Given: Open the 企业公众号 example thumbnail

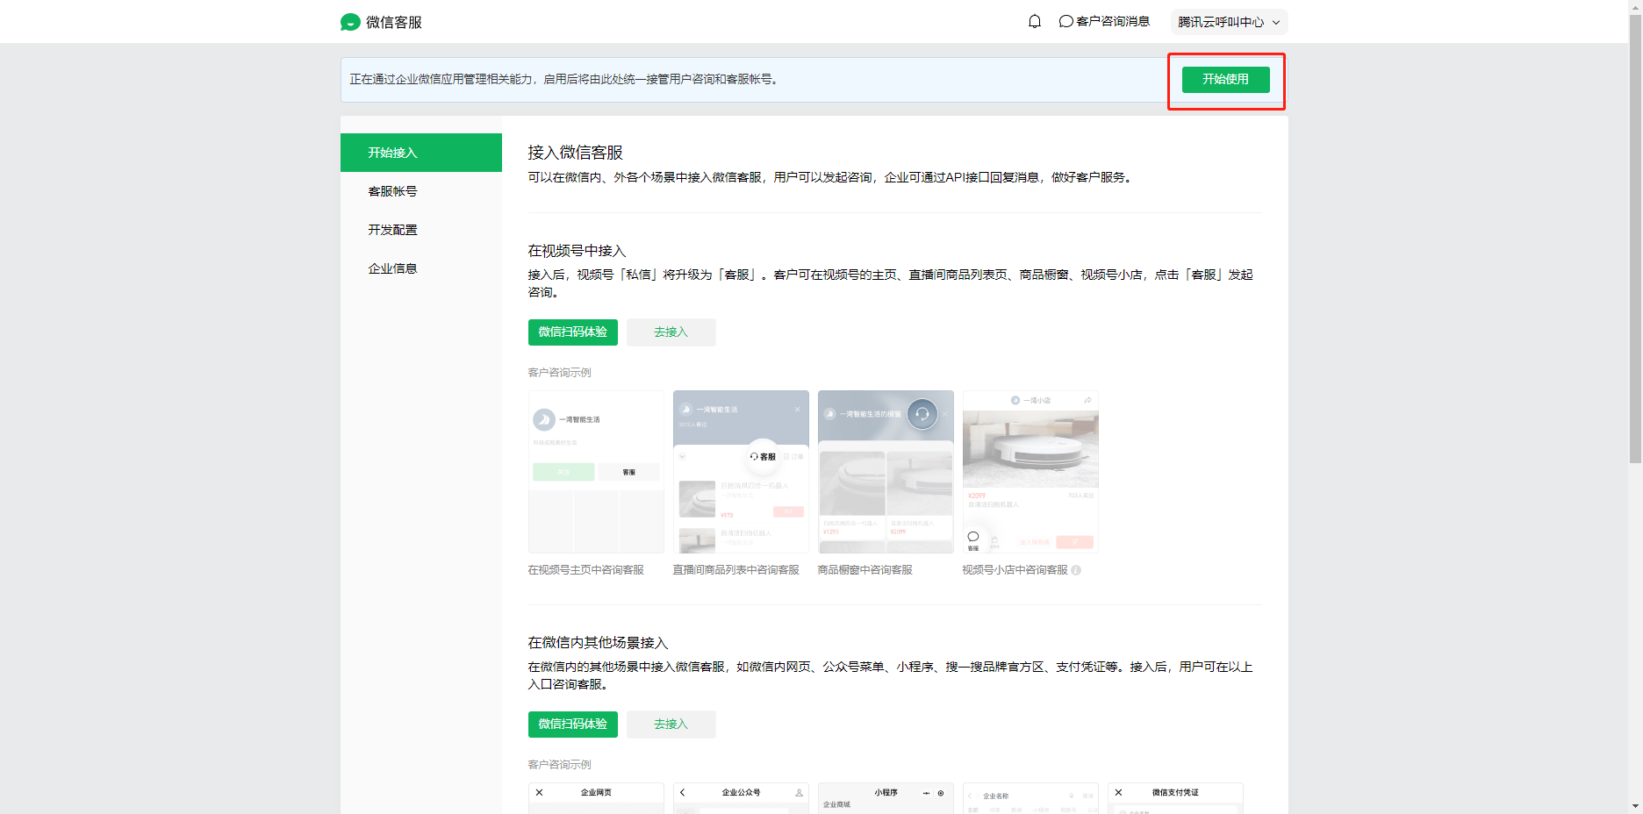Looking at the screenshot, I should click(x=741, y=798).
